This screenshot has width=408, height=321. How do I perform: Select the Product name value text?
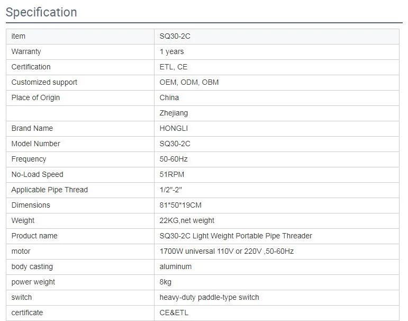235,236
